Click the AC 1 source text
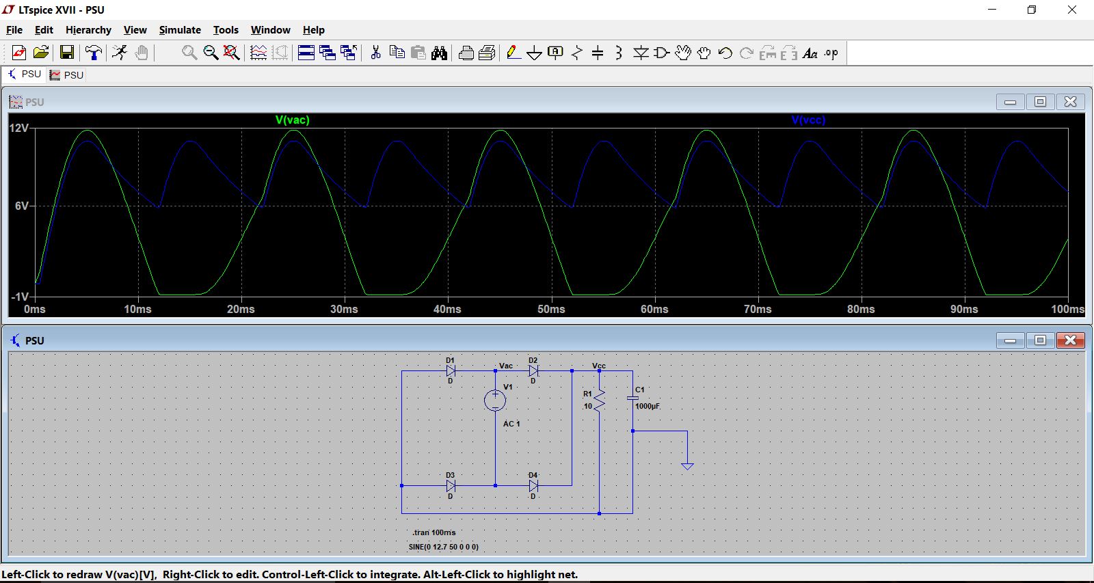The width and height of the screenshot is (1094, 583). 511,424
